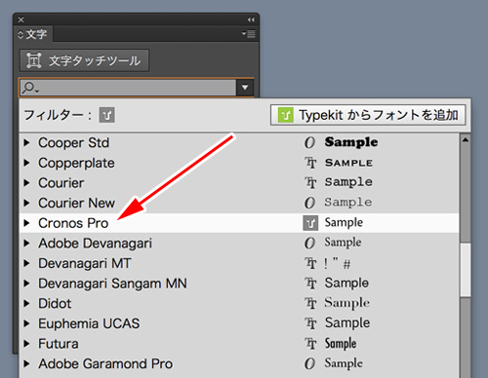Click the Devanagari MT '! " #' preview
Viewport: 488px width, 378px height.
click(x=338, y=263)
